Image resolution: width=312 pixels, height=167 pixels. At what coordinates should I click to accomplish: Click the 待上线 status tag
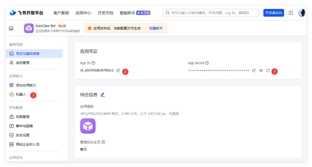(x=62, y=26)
